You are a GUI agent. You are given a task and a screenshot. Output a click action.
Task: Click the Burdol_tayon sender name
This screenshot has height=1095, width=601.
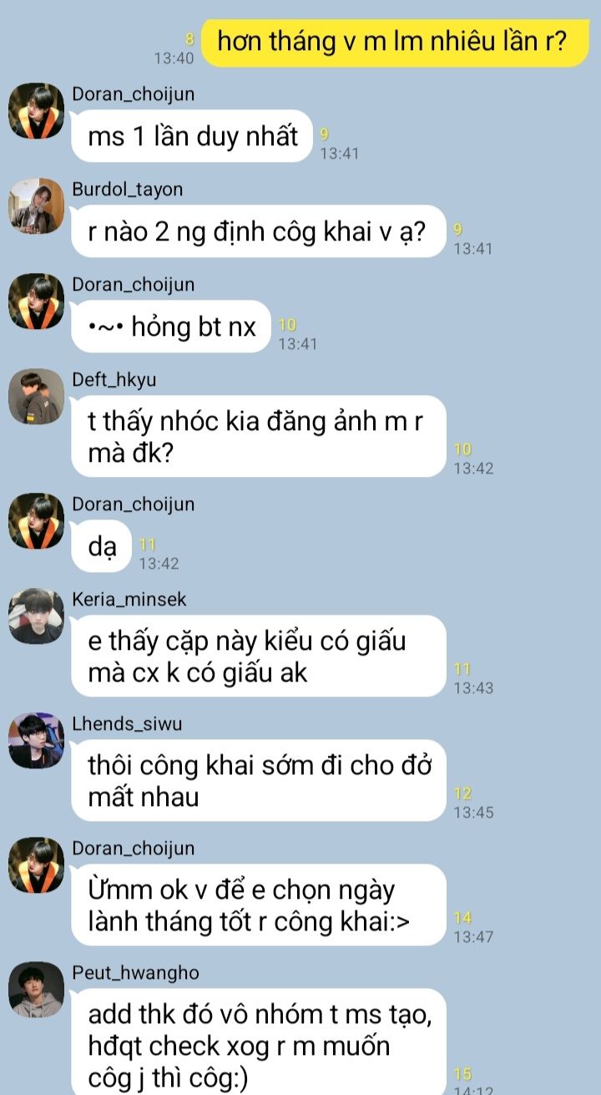[127, 190]
